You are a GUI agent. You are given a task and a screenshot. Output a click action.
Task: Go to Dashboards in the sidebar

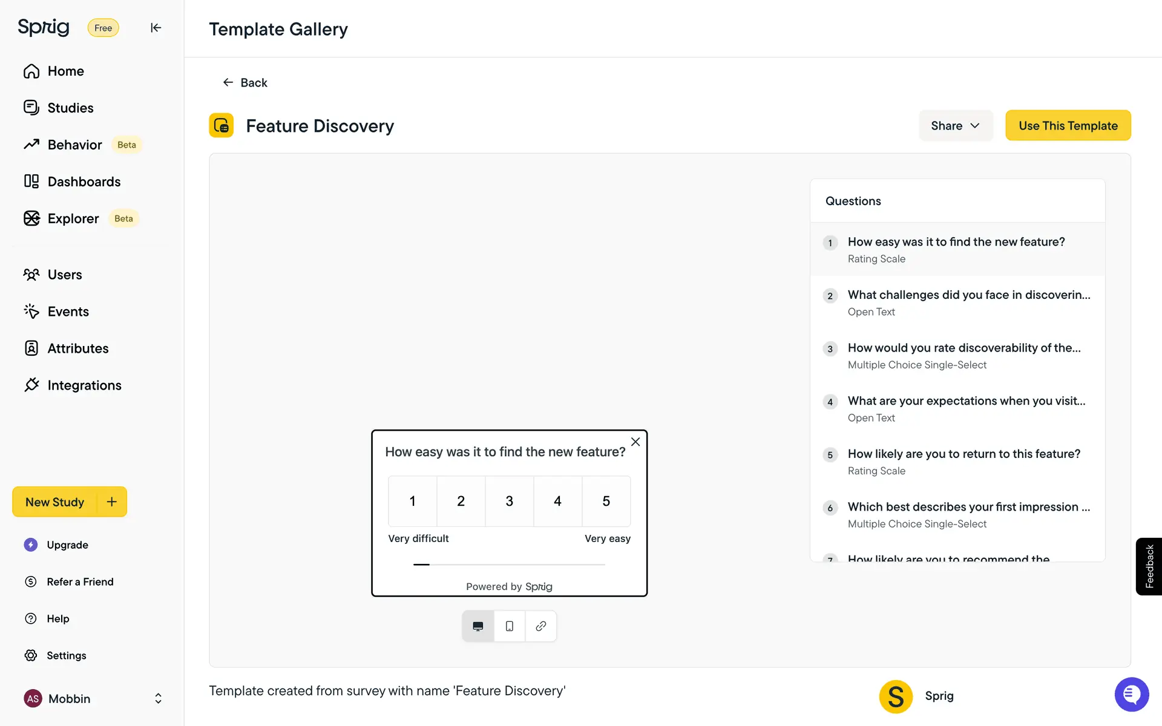point(84,181)
